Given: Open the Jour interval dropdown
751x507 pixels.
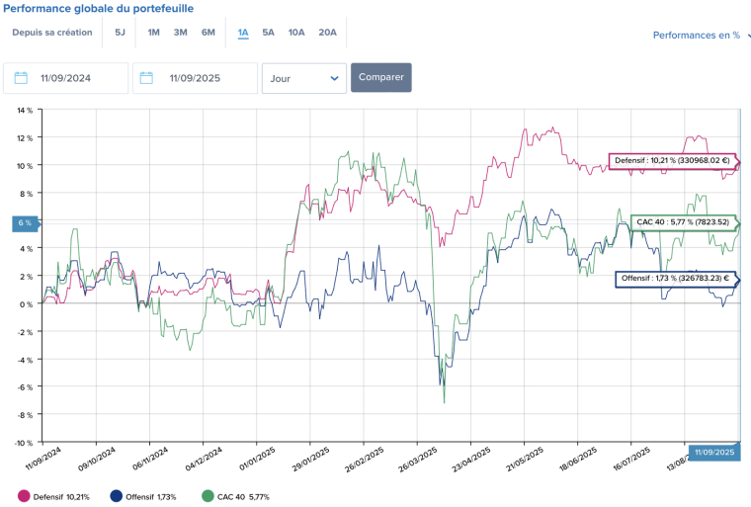Looking at the screenshot, I should pyautogui.click(x=303, y=78).
